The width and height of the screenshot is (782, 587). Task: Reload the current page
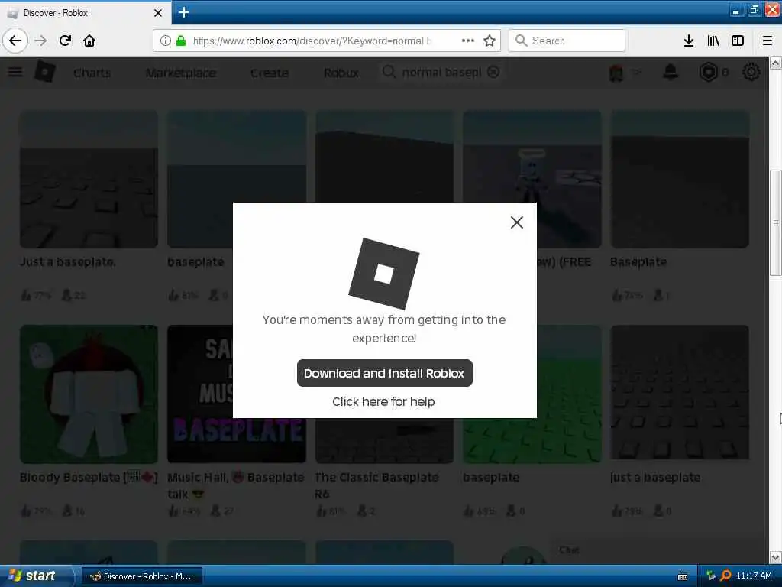tap(65, 41)
